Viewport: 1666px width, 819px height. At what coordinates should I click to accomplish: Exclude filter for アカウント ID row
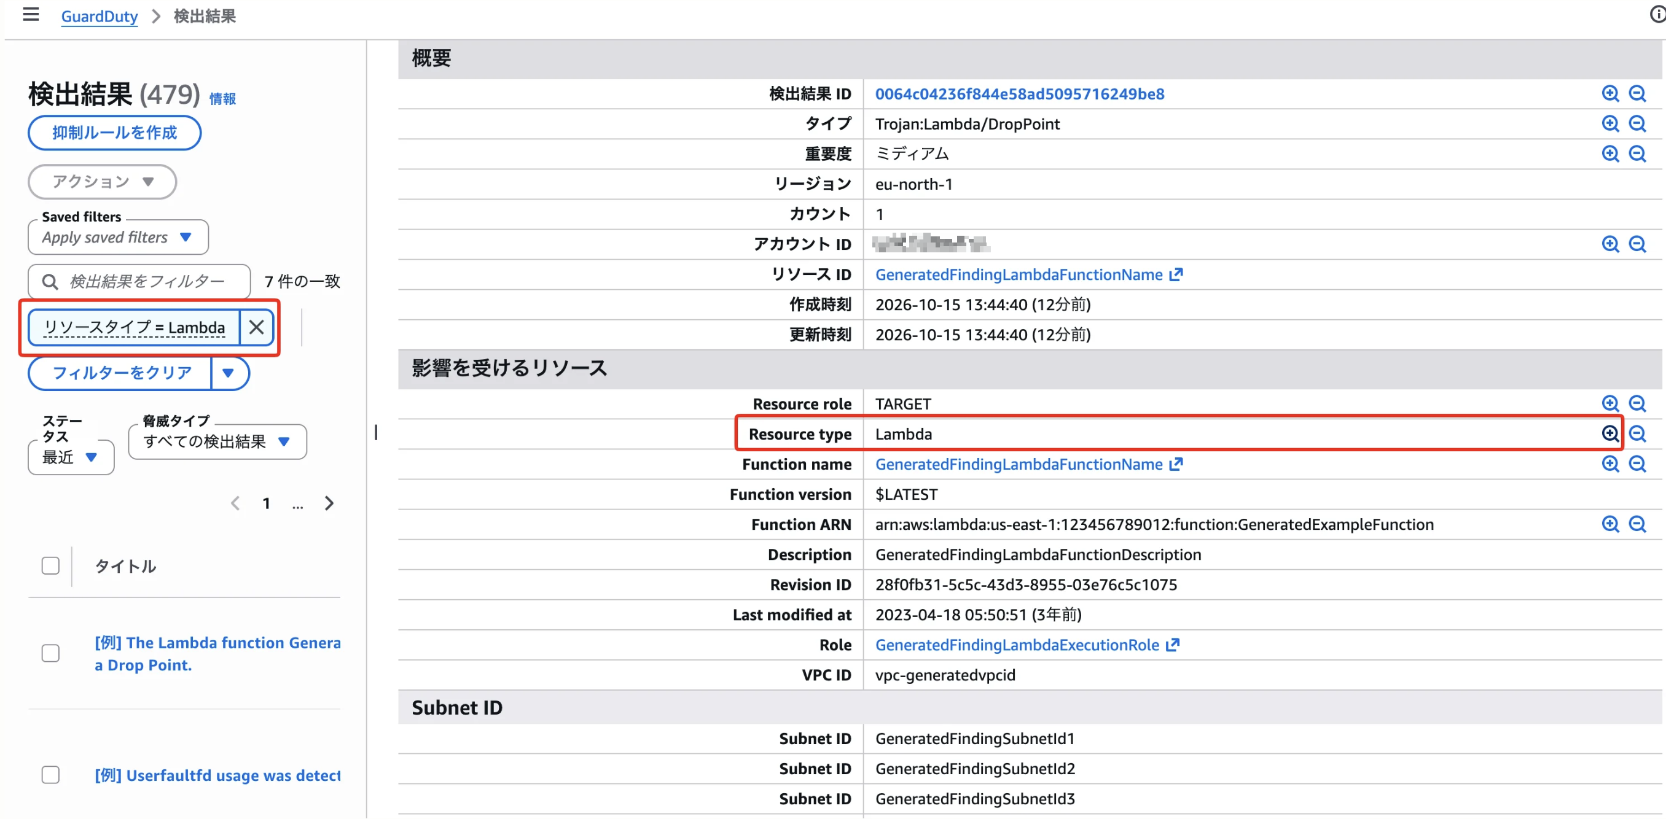1637,244
